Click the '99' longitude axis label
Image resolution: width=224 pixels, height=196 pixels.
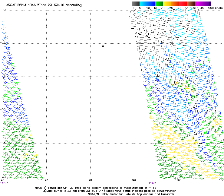coord(134,180)
